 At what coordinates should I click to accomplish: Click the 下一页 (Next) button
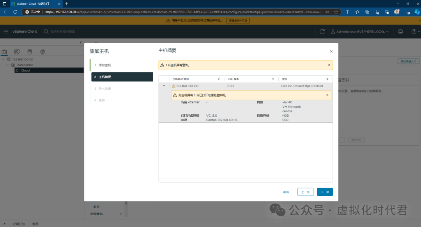[325, 192]
